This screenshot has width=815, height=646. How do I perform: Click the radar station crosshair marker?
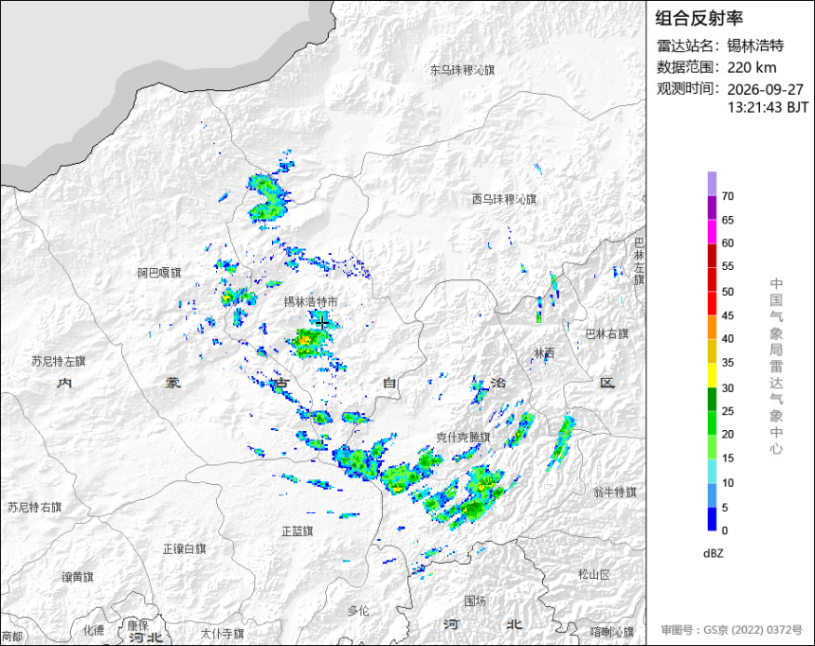(322, 323)
